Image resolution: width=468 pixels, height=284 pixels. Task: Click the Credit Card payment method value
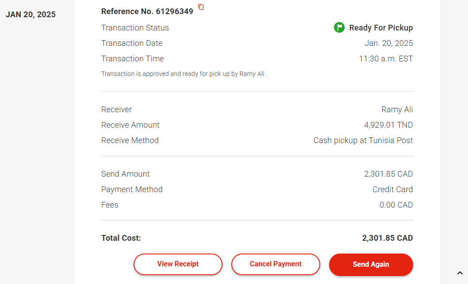(x=392, y=189)
